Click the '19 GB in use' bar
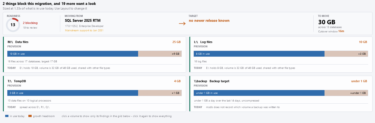This screenshot has height=123, width=375. [x=73, y=54]
